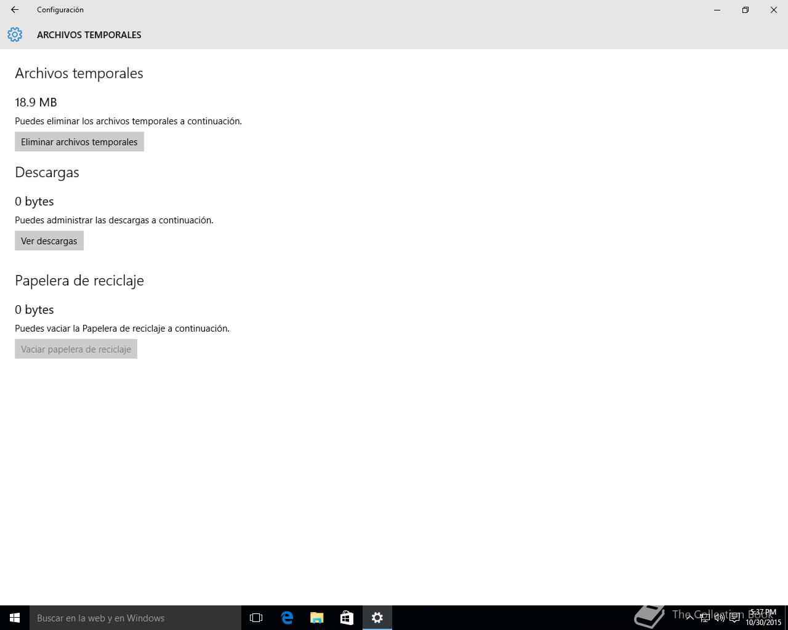Click the Descargas heading
Image resolution: width=788 pixels, height=630 pixels.
coord(47,172)
